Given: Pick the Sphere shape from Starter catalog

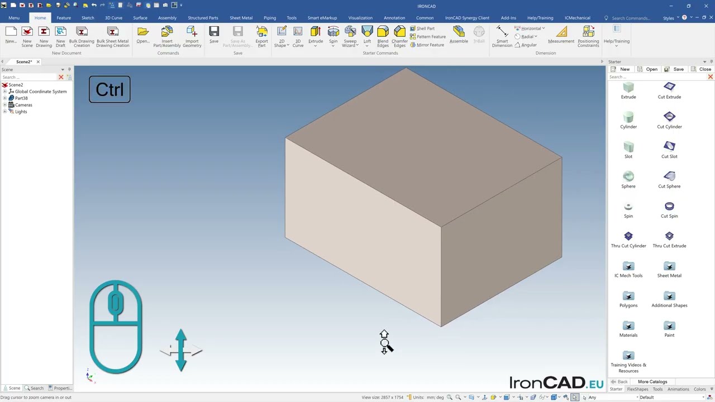Looking at the screenshot, I should click(628, 180).
